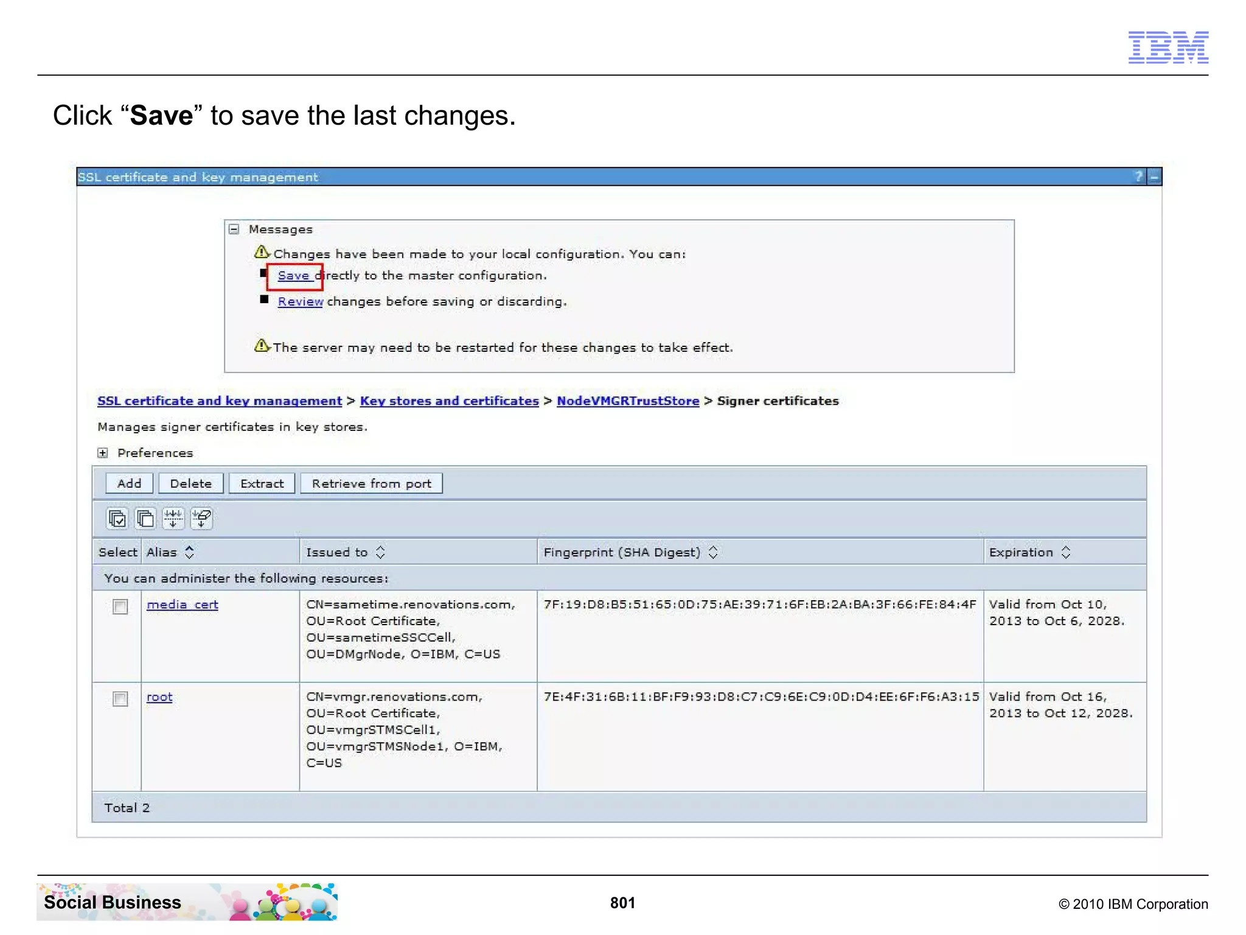Sort by Fingerprint column arrows

click(713, 552)
